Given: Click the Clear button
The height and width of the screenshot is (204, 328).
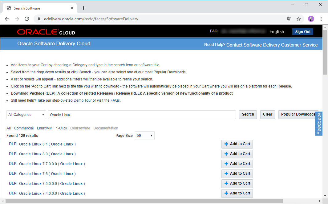Looking at the screenshot, I should point(268,114).
